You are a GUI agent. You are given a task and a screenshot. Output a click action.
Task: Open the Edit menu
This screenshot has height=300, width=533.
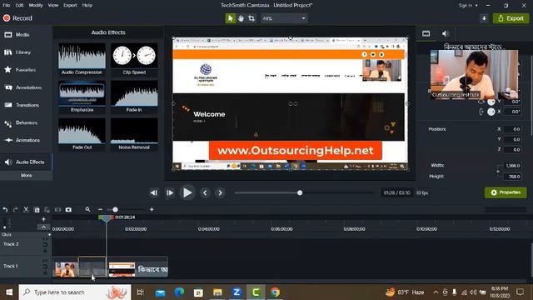19,6
